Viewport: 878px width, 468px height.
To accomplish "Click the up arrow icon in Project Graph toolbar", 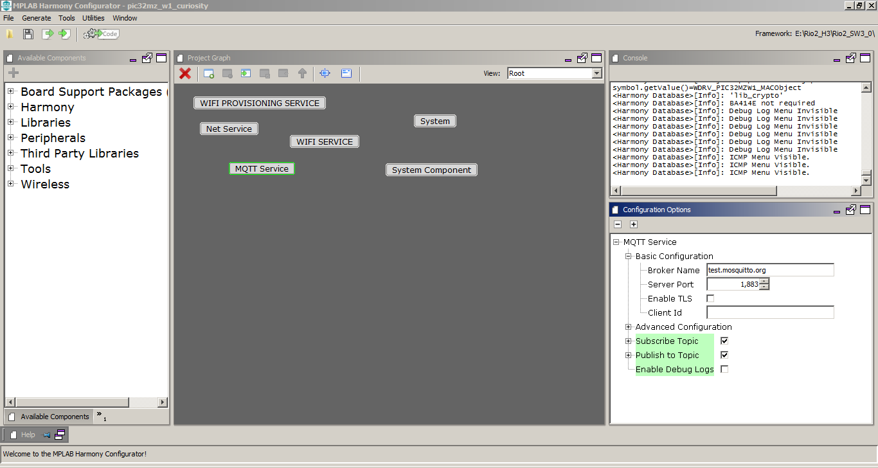I will tap(302, 73).
